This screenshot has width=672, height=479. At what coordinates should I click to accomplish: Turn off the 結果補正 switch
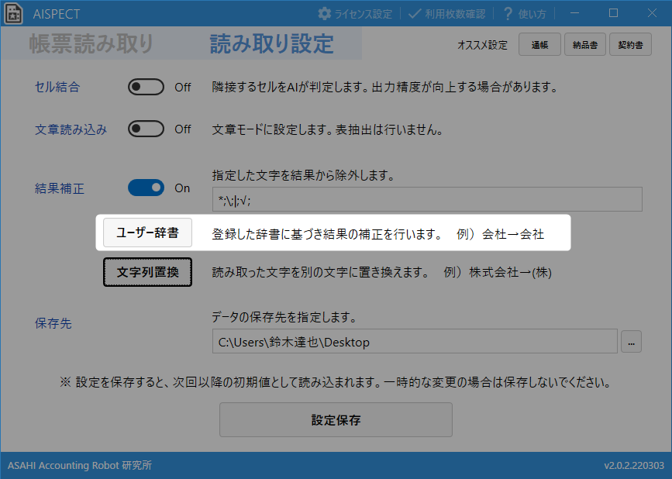[x=146, y=188]
